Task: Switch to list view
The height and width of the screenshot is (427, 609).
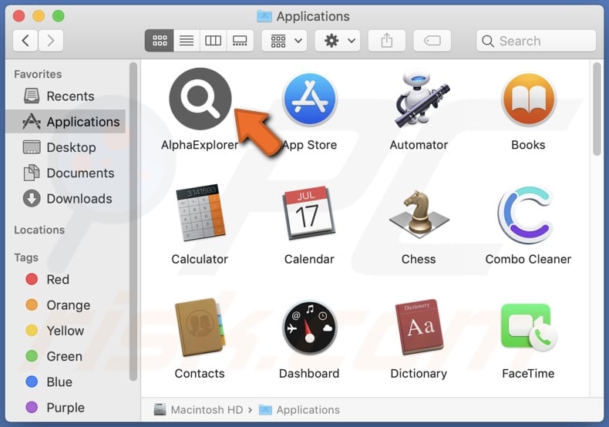Action: point(187,40)
